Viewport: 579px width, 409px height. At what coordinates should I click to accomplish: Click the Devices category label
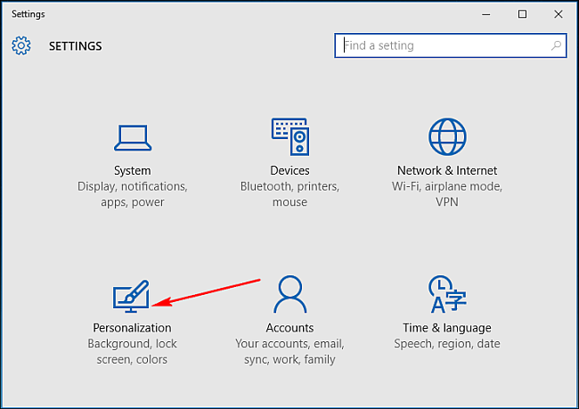click(289, 171)
